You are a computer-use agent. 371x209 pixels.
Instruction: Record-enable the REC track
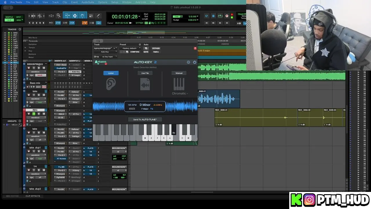29,114
